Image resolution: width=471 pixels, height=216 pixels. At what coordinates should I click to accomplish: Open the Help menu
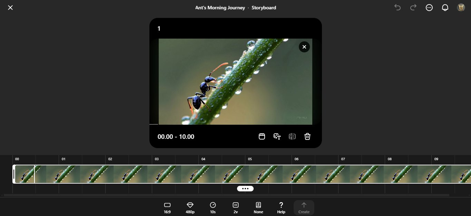click(281, 208)
